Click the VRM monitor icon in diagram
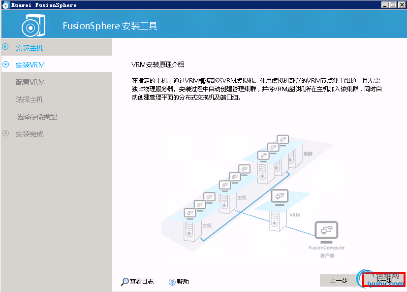Screen dimensions: 407x292 pos(280,197)
